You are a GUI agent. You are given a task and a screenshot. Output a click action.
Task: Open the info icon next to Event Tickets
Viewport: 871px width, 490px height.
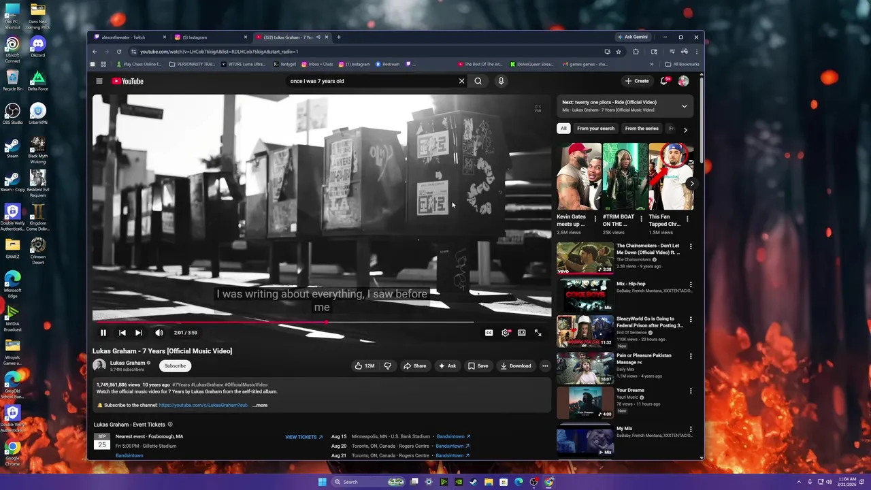click(x=170, y=425)
